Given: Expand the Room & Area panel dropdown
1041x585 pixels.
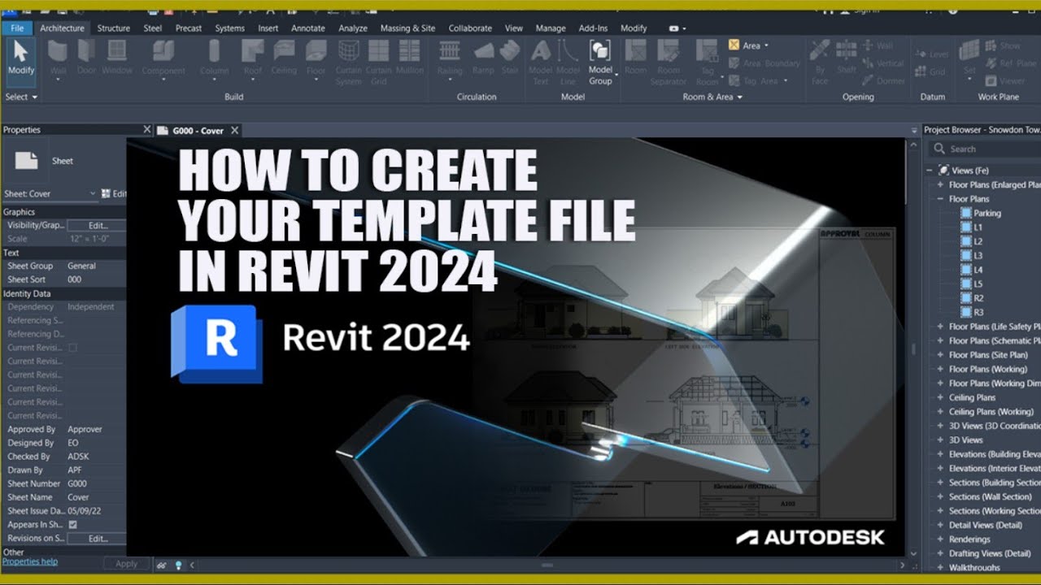Looking at the screenshot, I should [712, 97].
